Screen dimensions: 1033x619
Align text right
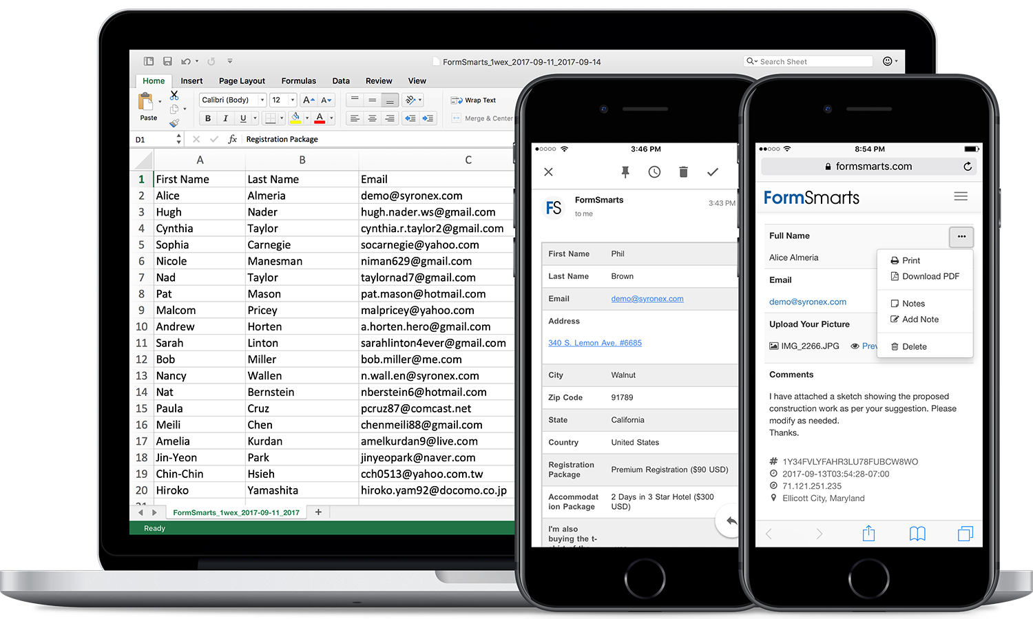tap(390, 118)
